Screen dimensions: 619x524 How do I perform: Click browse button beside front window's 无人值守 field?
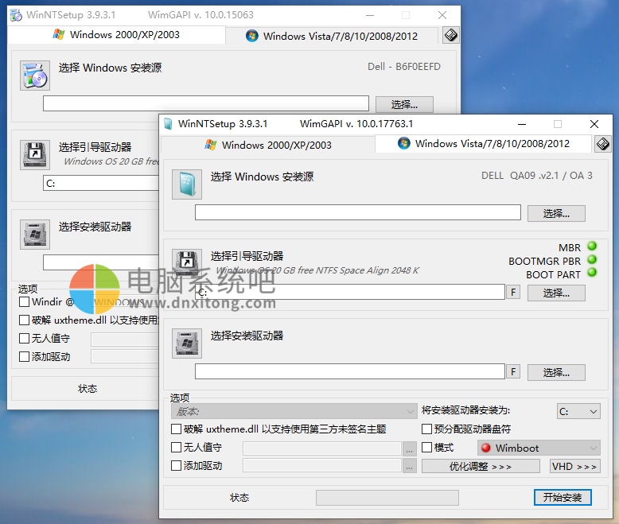pyautogui.click(x=410, y=448)
